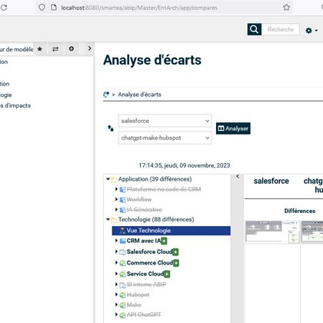Open the salesforce model dropdown
Image resolution: width=323 pixels, height=323 pixels.
pos(165,121)
